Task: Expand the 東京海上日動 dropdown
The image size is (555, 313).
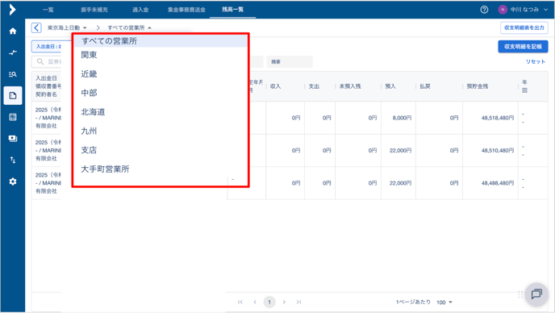Action: pos(67,27)
